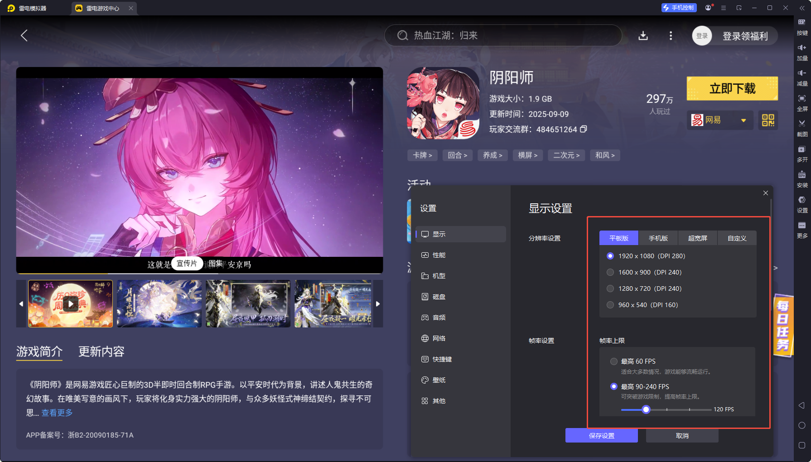Screen dimensions: 811x462
Task: Click 取消 to cancel settings
Action: click(682, 436)
